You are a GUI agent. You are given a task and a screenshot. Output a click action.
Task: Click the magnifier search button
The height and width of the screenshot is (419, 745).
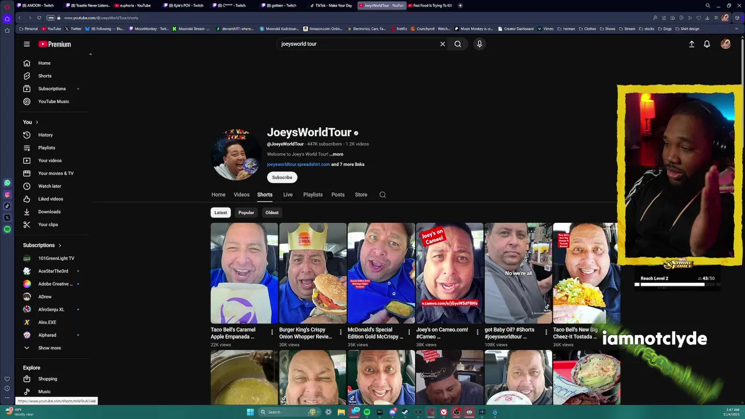tap(457, 44)
